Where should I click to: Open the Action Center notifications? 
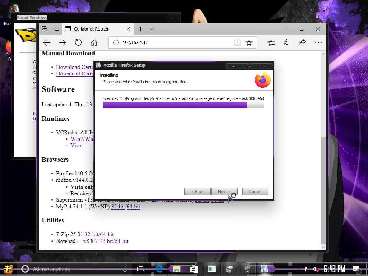356,269
